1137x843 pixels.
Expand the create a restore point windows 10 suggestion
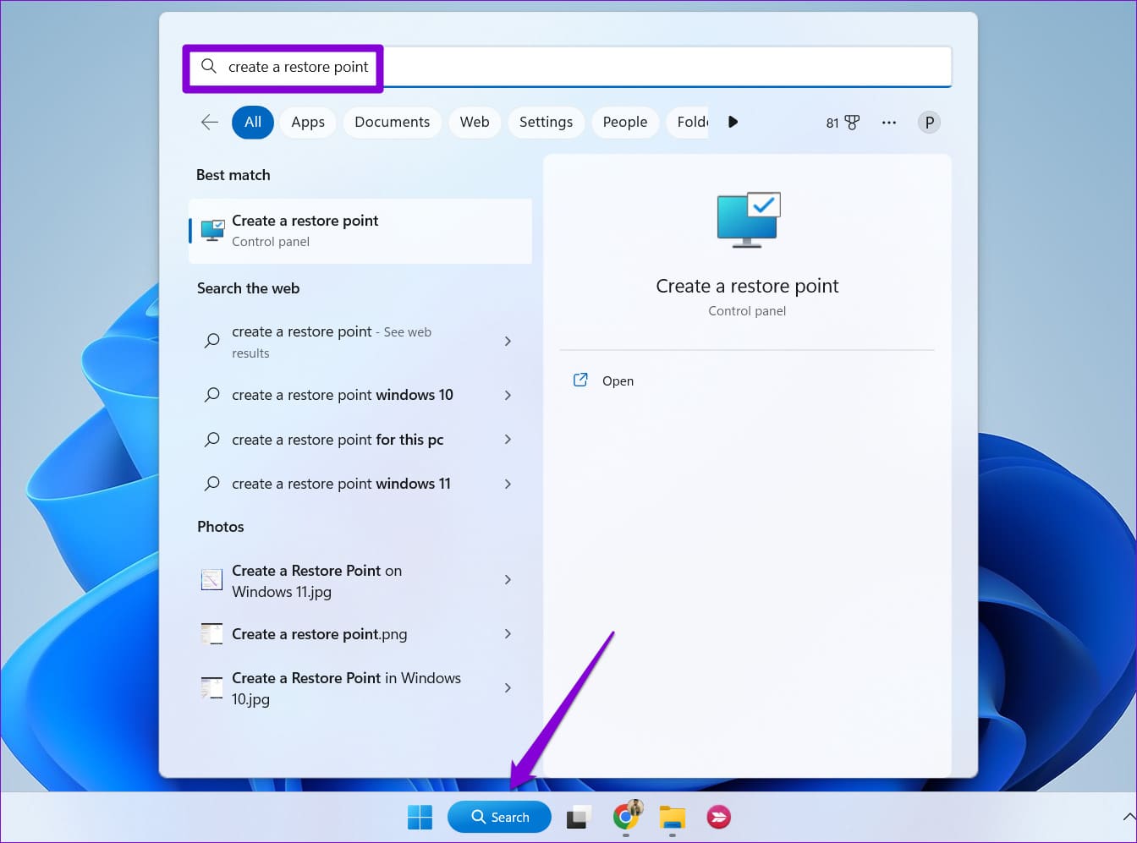(508, 395)
